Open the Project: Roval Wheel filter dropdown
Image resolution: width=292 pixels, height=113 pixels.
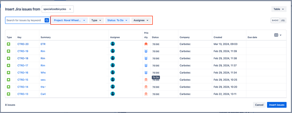[x=70, y=20]
